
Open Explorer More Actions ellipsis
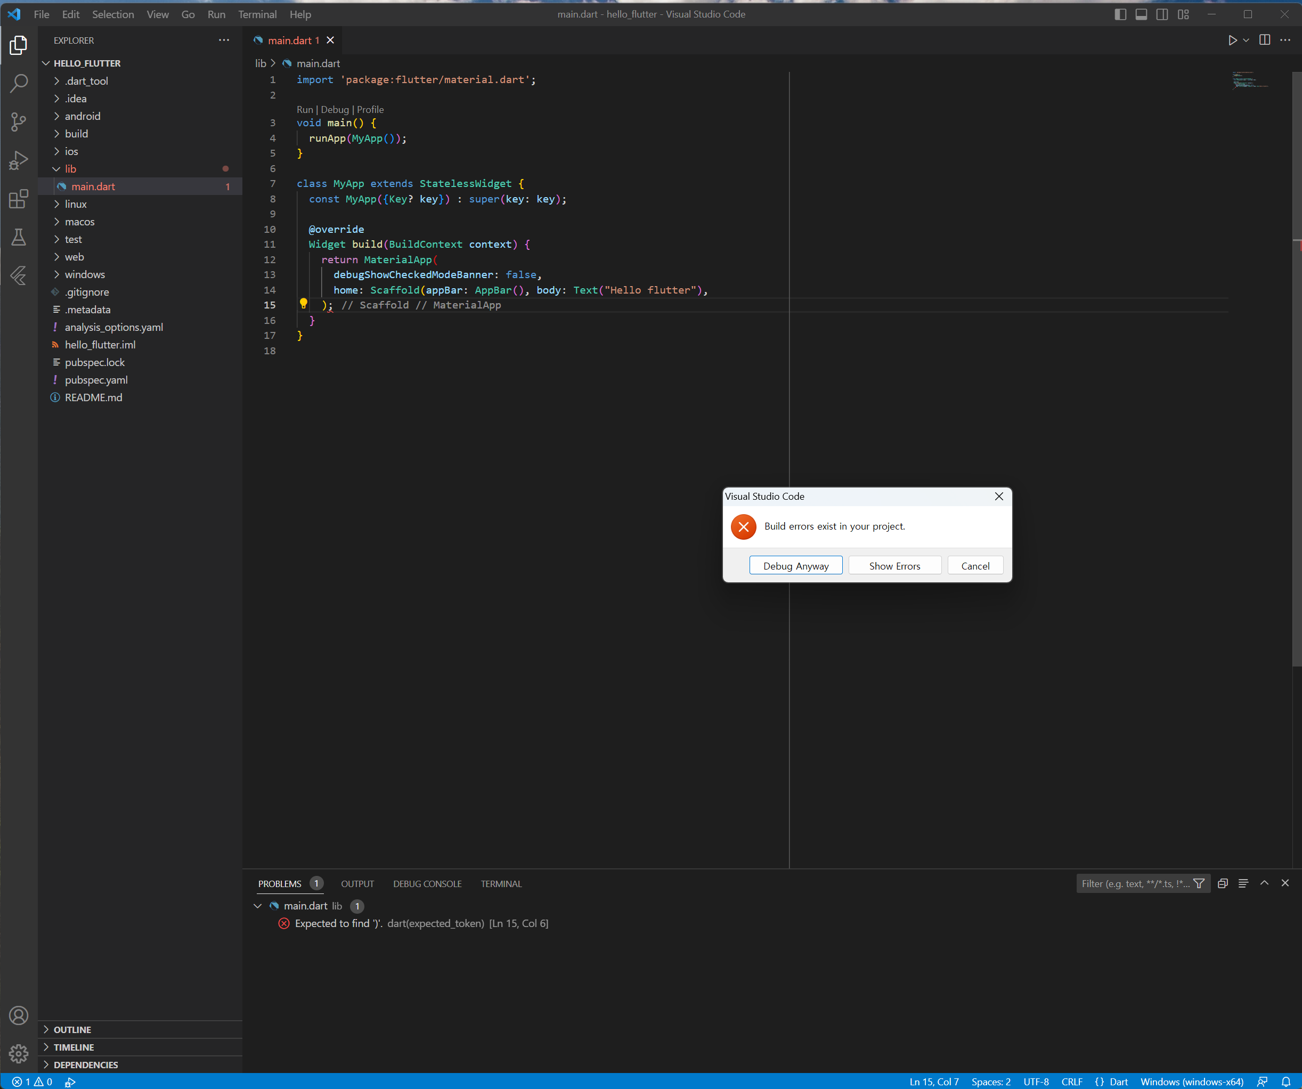[224, 40]
